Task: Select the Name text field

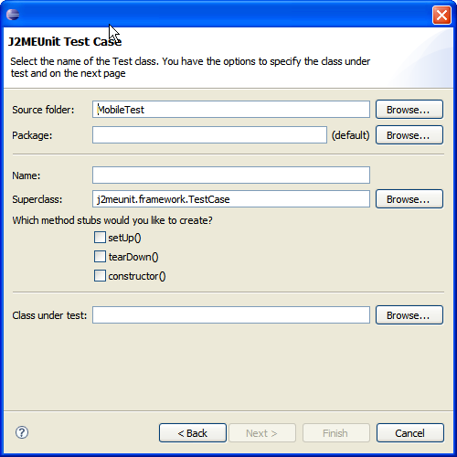Action: [231, 175]
